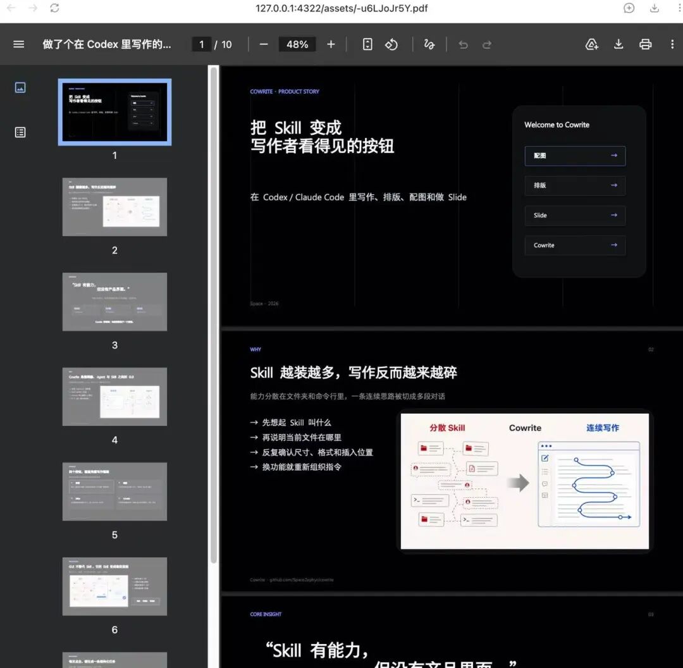The height and width of the screenshot is (668, 683).
Task: Click the Cowrite button on slide
Action: click(575, 245)
